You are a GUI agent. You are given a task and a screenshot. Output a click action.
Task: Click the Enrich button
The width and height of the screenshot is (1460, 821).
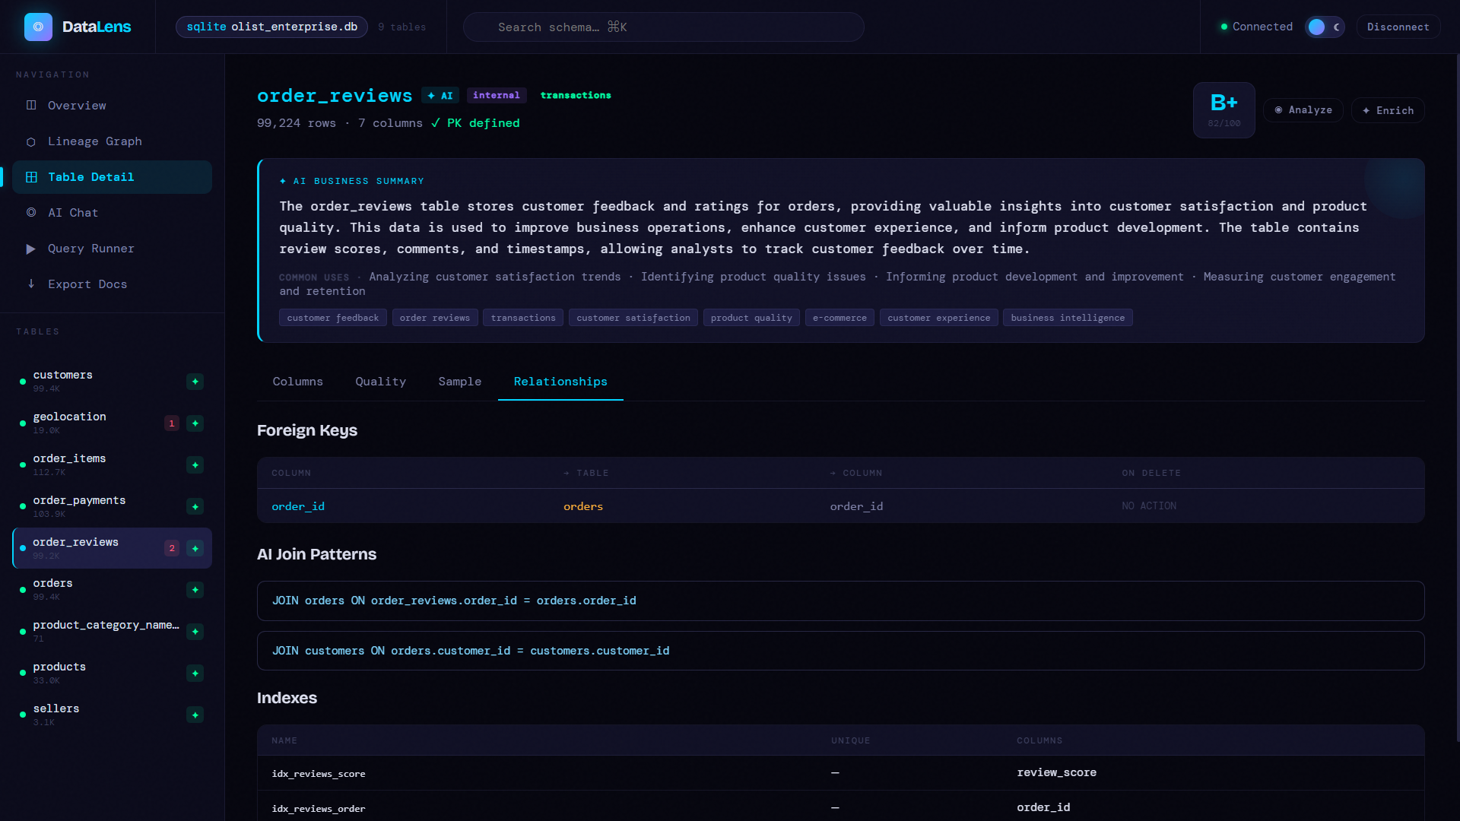[1388, 110]
